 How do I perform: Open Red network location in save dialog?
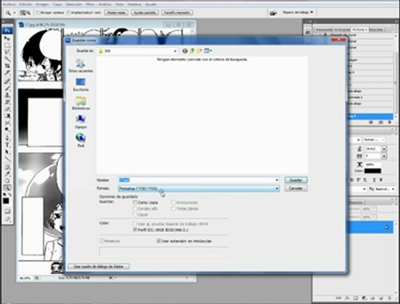click(x=80, y=140)
